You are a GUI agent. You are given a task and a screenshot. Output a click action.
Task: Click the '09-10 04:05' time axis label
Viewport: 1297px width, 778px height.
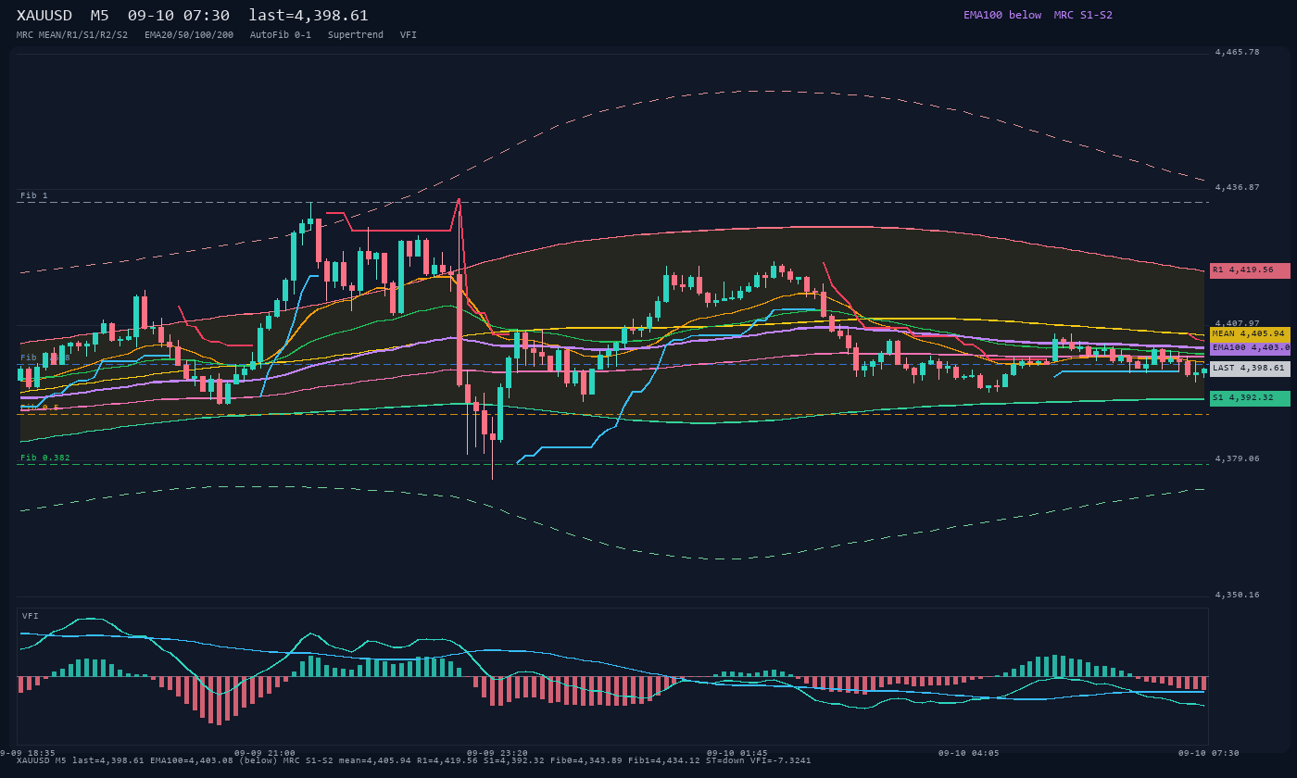[968, 753]
